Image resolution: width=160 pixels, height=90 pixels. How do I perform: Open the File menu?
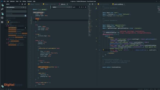[4, 1]
